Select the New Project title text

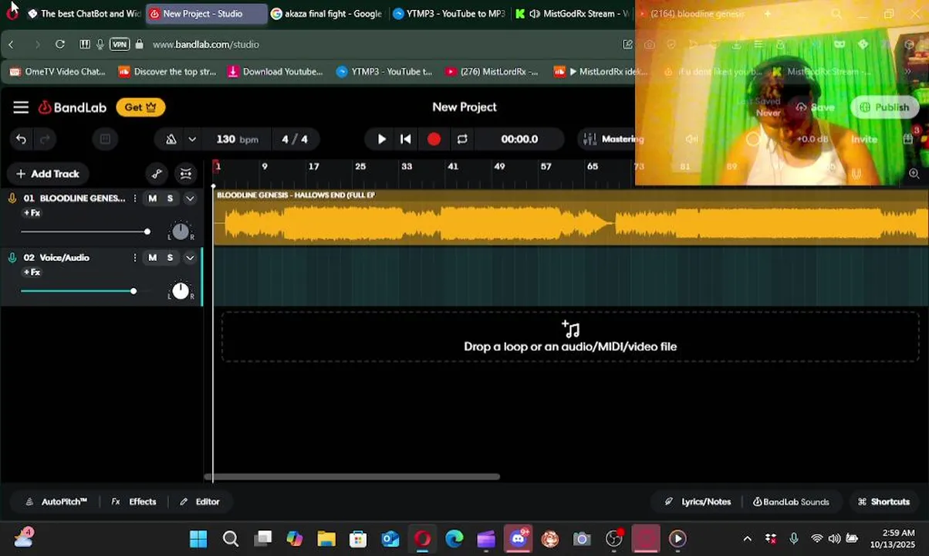[x=464, y=107]
